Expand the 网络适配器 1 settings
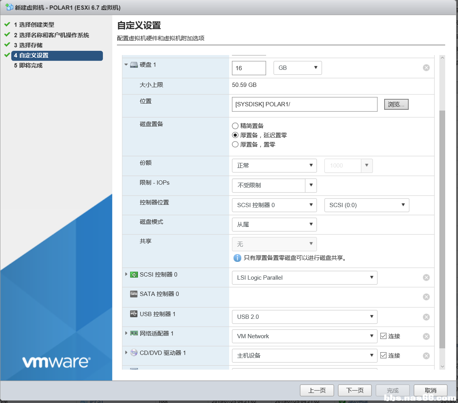The image size is (458, 403). click(x=126, y=333)
